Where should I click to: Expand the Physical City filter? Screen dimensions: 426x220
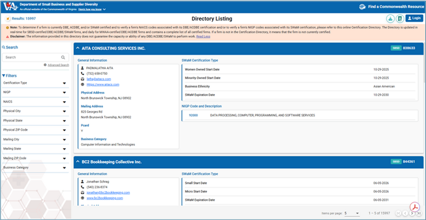tap(35, 111)
